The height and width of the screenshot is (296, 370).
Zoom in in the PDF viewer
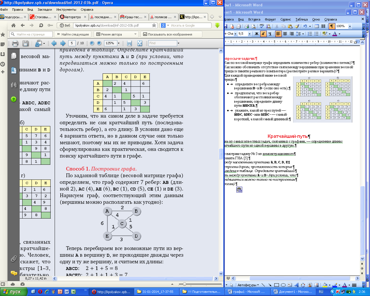point(99,43)
